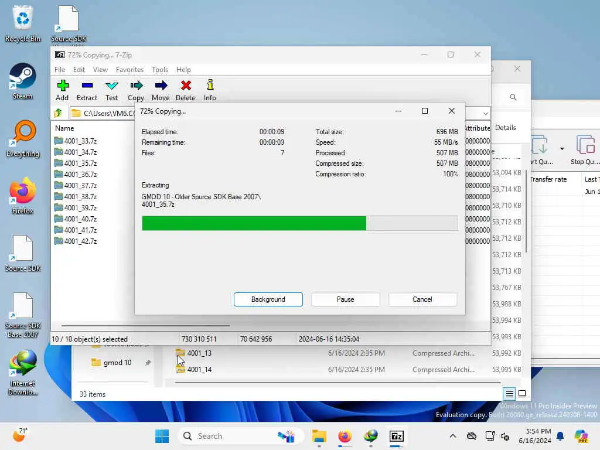Click the Extract toolbar icon

(x=87, y=90)
